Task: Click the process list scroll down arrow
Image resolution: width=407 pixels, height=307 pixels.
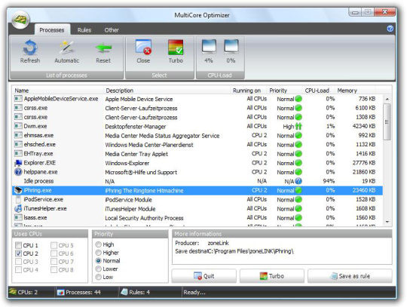Action: [387, 222]
